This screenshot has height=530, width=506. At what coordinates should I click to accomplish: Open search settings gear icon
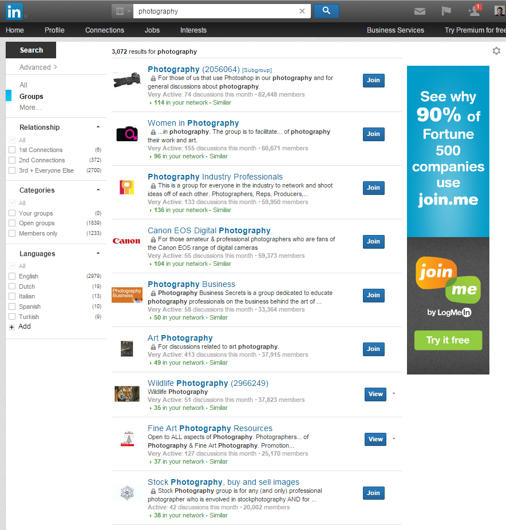(496, 51)
